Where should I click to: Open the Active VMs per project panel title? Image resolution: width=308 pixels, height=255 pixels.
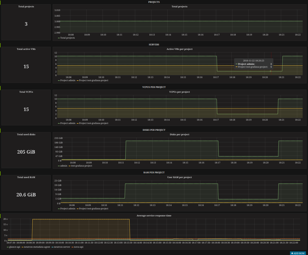point(179,49)
